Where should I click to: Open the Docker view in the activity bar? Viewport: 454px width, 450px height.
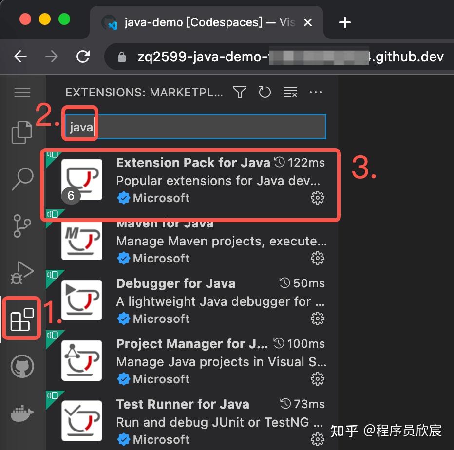click(22, 413)
